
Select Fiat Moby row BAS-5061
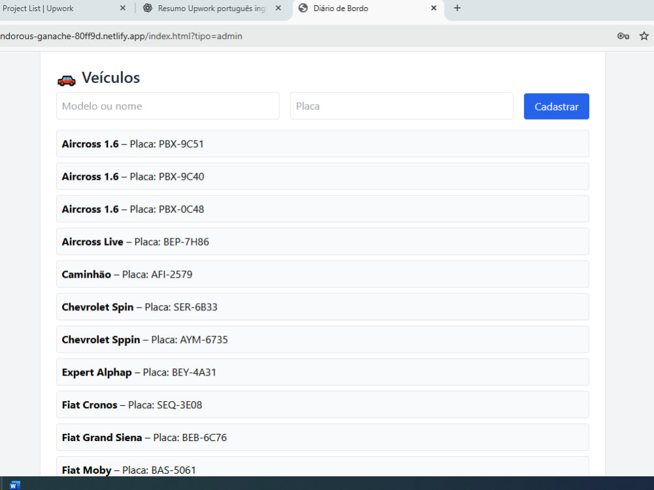pyautogui.click(x=322, y=466)
